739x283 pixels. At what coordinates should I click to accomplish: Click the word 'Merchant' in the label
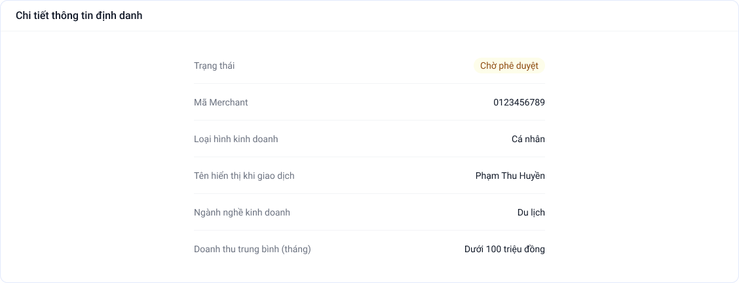(229, 102)
